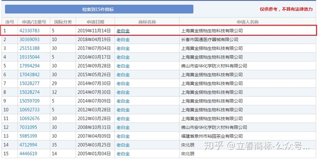Select date cell 2017年07月04日
Image resolution: width=318 pixels, height=159 pixels.
point(94,48)
